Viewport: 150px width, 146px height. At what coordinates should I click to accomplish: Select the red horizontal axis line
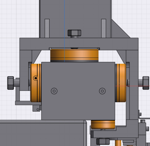(x=133, y=86)
